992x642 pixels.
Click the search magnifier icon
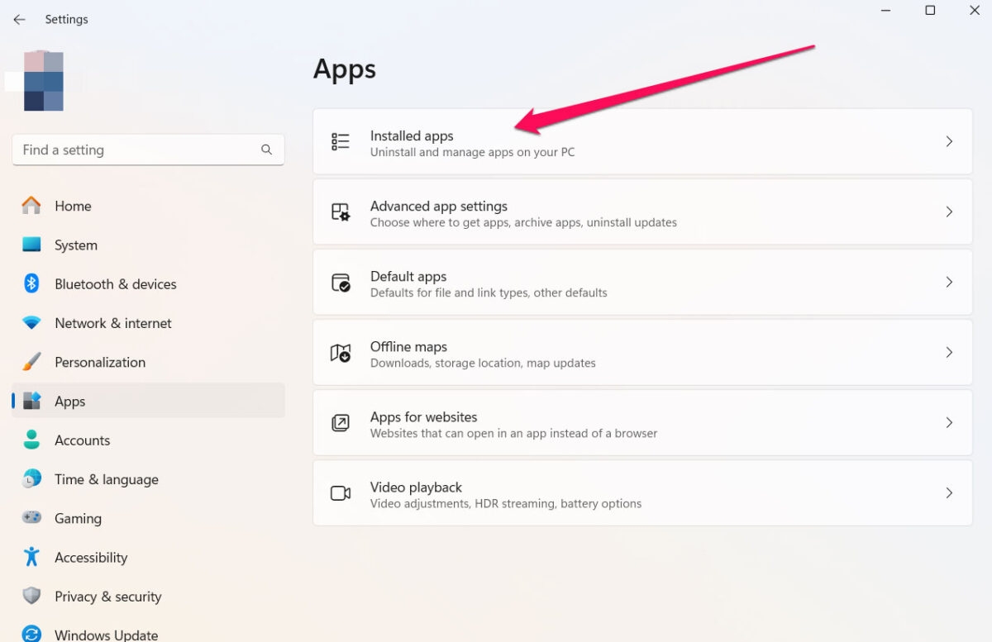tap(266, 150)
